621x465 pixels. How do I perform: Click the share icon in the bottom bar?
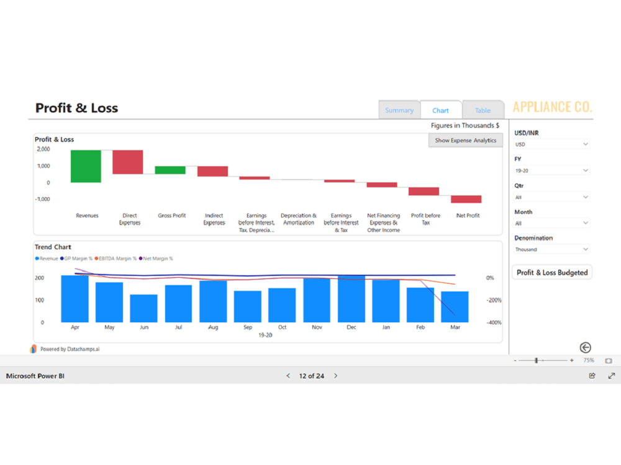[592, 376]
